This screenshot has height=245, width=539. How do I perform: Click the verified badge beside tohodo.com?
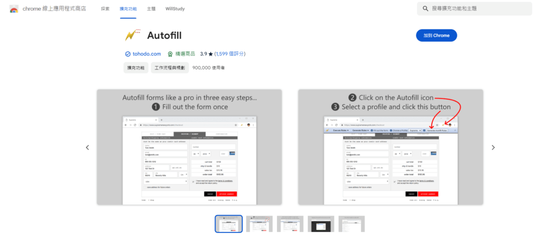(128, 54)
